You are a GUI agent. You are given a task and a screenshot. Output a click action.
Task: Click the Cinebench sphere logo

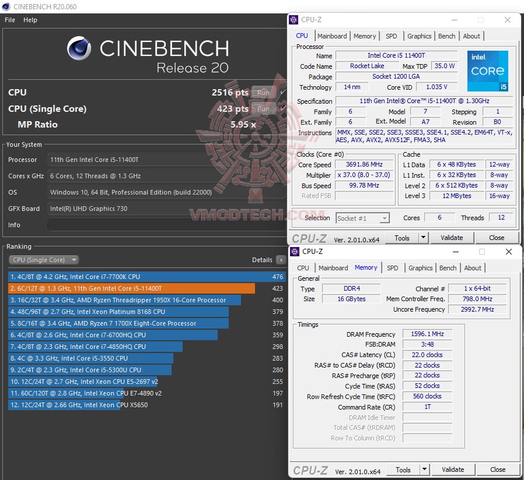tap(79, 48)
